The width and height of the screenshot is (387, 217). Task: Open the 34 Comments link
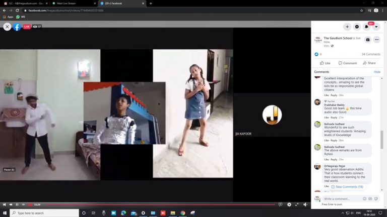(371, 54)
